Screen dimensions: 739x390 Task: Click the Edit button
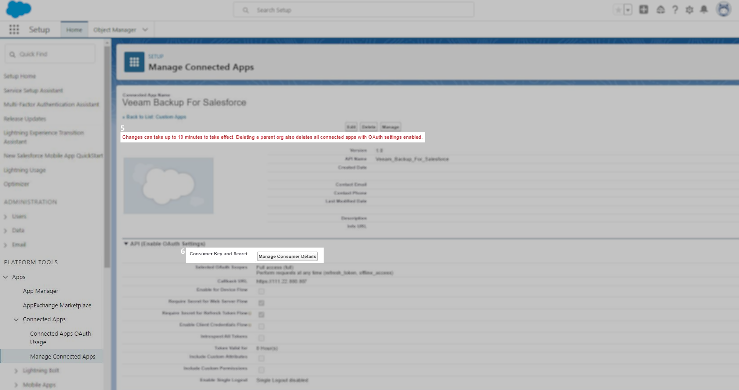[351, 127]
